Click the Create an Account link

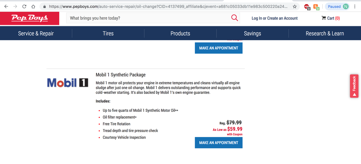coord(282,18)
